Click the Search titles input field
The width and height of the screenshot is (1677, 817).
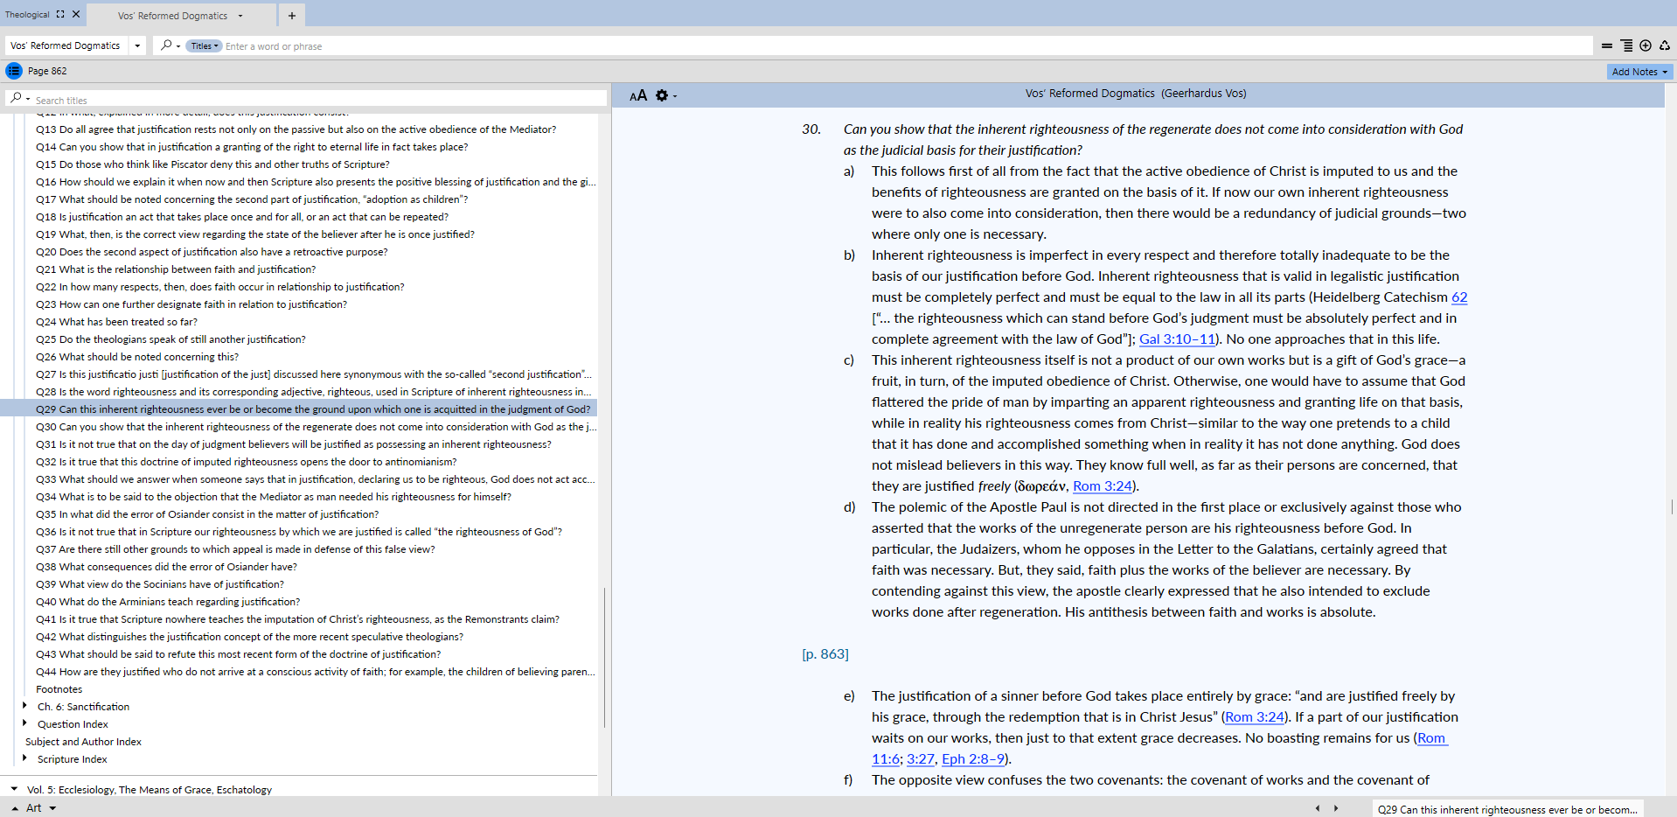(315, 100)
